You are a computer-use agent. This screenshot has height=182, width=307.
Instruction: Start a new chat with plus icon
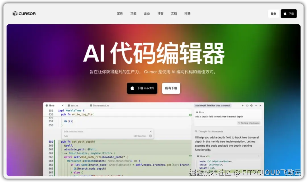click(x=242, y=105)
